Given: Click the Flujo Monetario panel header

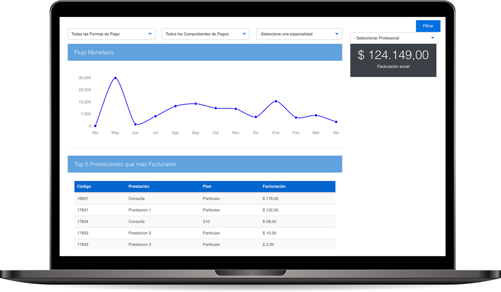Looking at the screenshot, I should (x=205, y=52).
